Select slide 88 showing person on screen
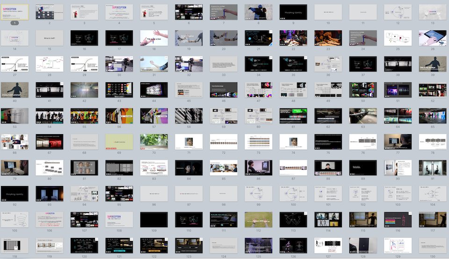The height and width of the screenshot is (259, 449). (328, 167)
